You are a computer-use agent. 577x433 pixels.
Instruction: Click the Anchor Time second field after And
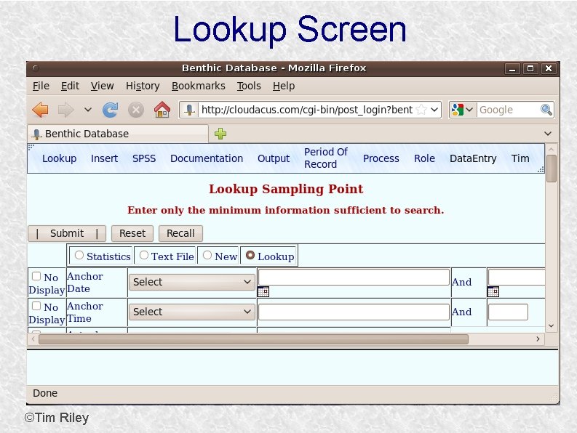[508, 312]
